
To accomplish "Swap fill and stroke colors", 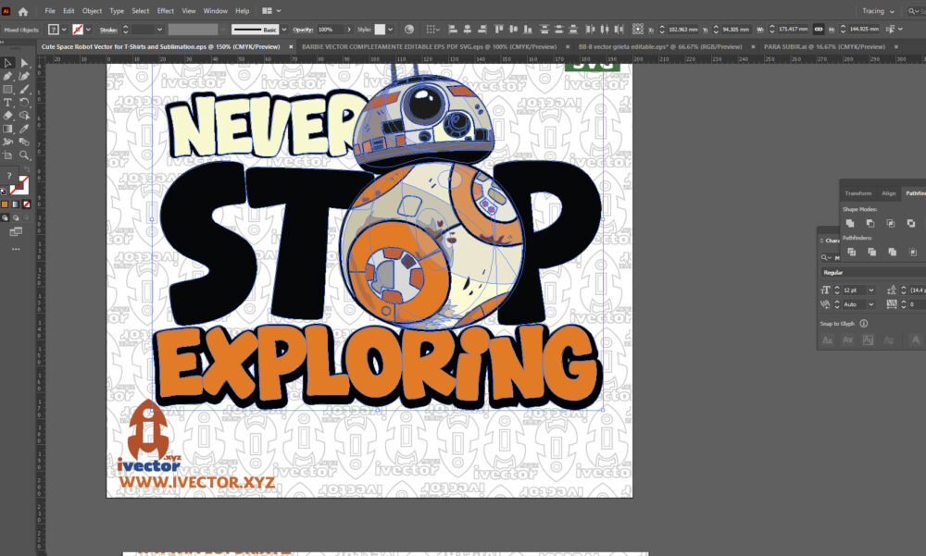I will [x=26, y=170].
